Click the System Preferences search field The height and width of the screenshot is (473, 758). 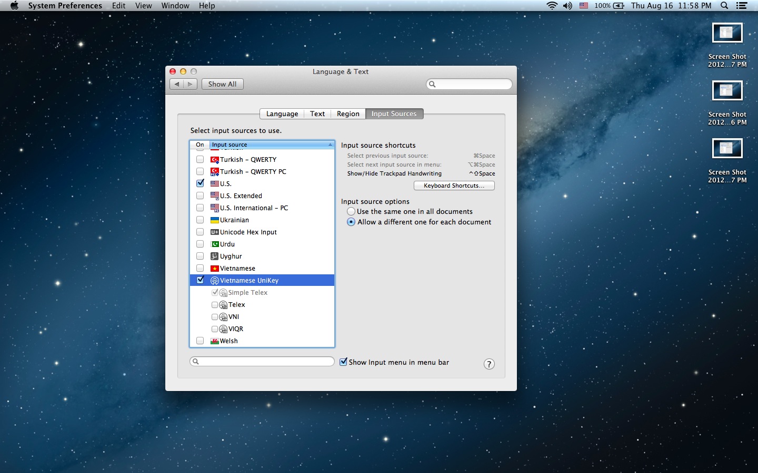469,84
